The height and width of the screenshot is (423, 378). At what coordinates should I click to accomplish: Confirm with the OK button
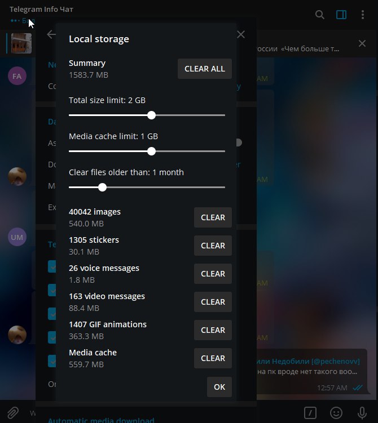tap(219, 387)
